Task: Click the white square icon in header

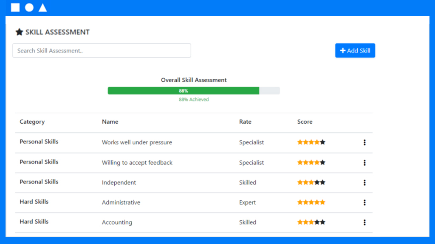Action: coord(15,8)
